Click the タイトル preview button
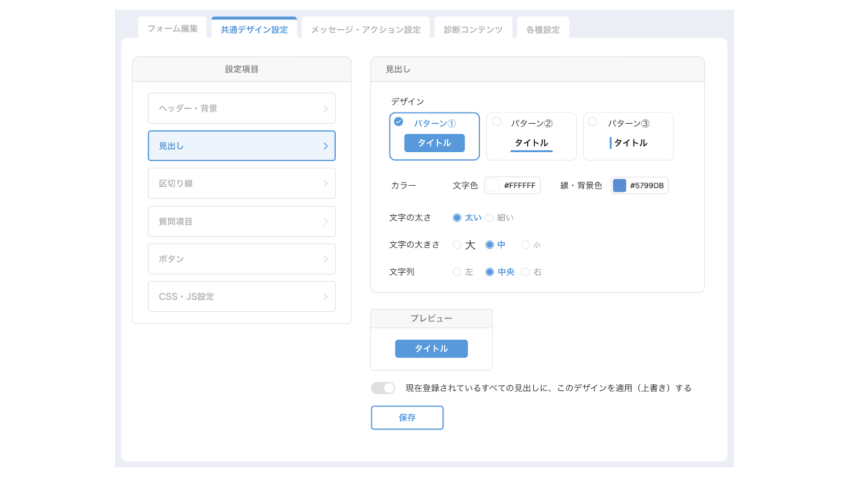Screen dimensions: 849x477 coord(431,349)
